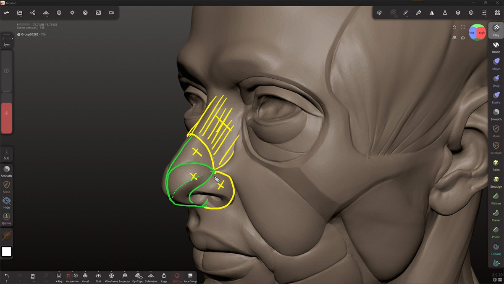Select the Brush tool
Image resolution: width=504 pixels, height=284 pixels.
(x=496, y=47)
